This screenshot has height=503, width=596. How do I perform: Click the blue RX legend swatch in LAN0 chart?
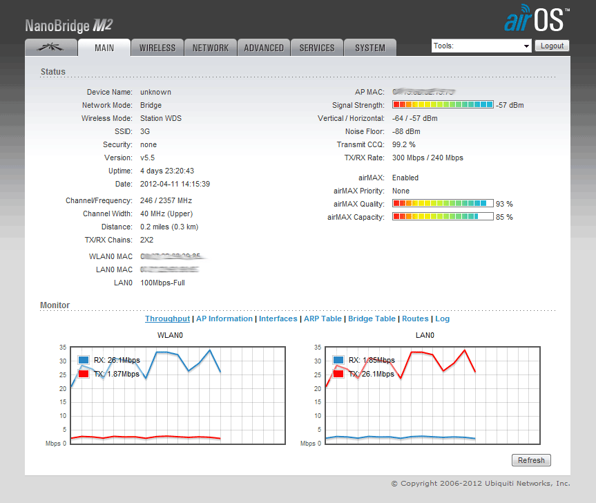(338, 360)
